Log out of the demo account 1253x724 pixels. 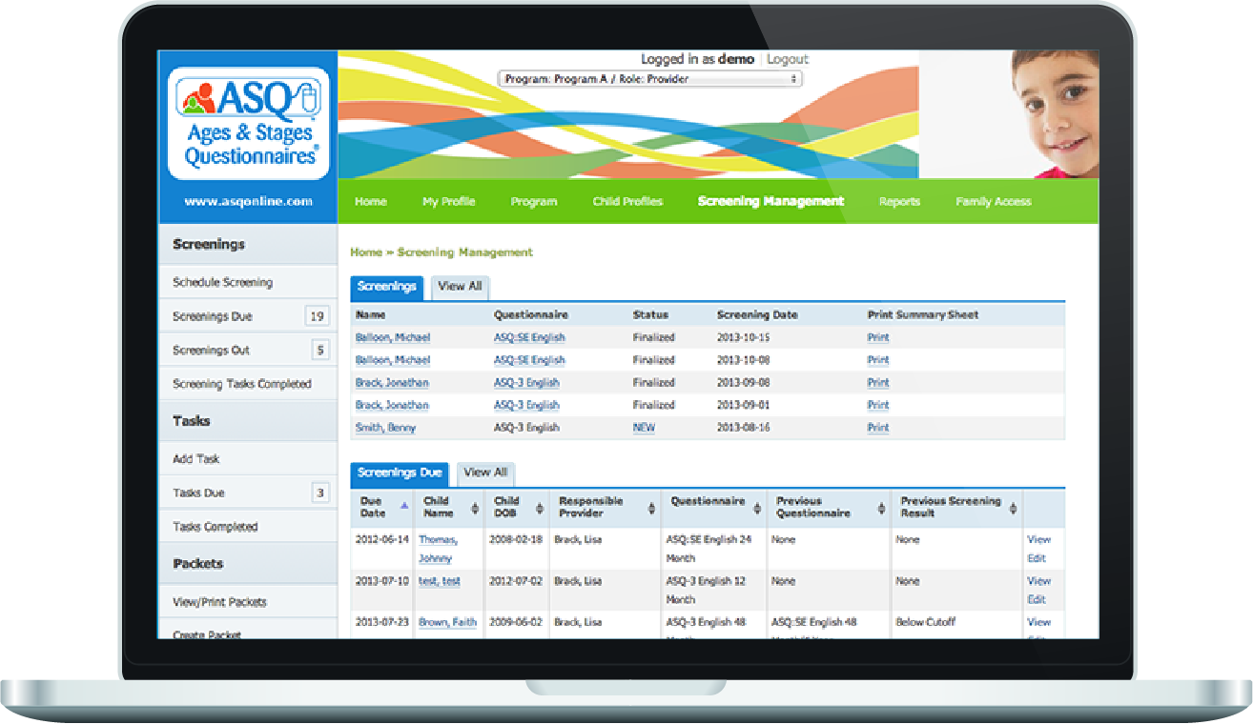click(x=788, y=59)
